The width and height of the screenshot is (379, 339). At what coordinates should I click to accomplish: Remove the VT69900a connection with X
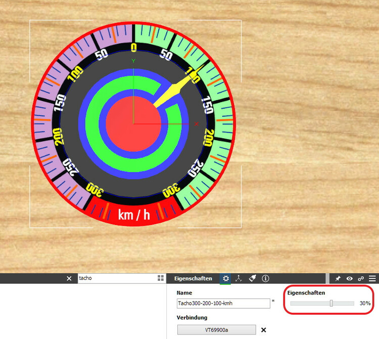(264, 330)
